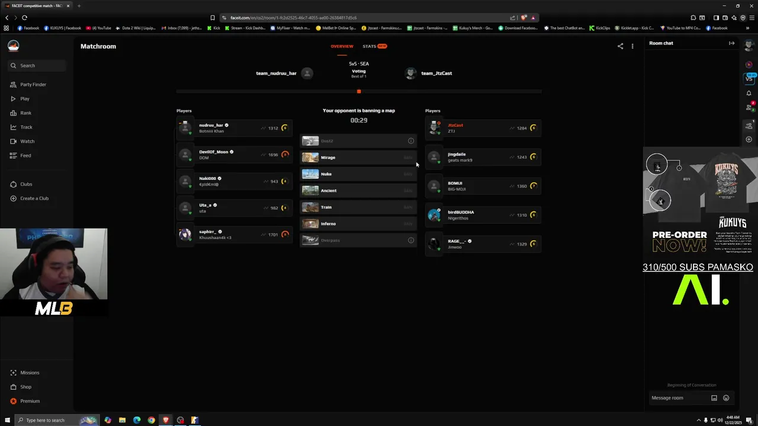The image size is (758, 426).
Task: Ban the Mirage map
Action: 407,157
